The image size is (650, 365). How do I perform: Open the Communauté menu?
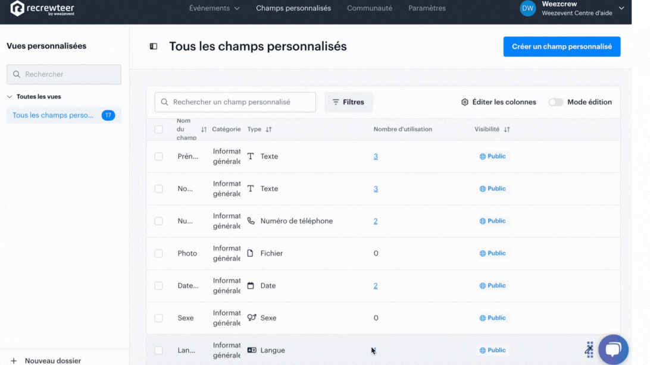[370, 8]
